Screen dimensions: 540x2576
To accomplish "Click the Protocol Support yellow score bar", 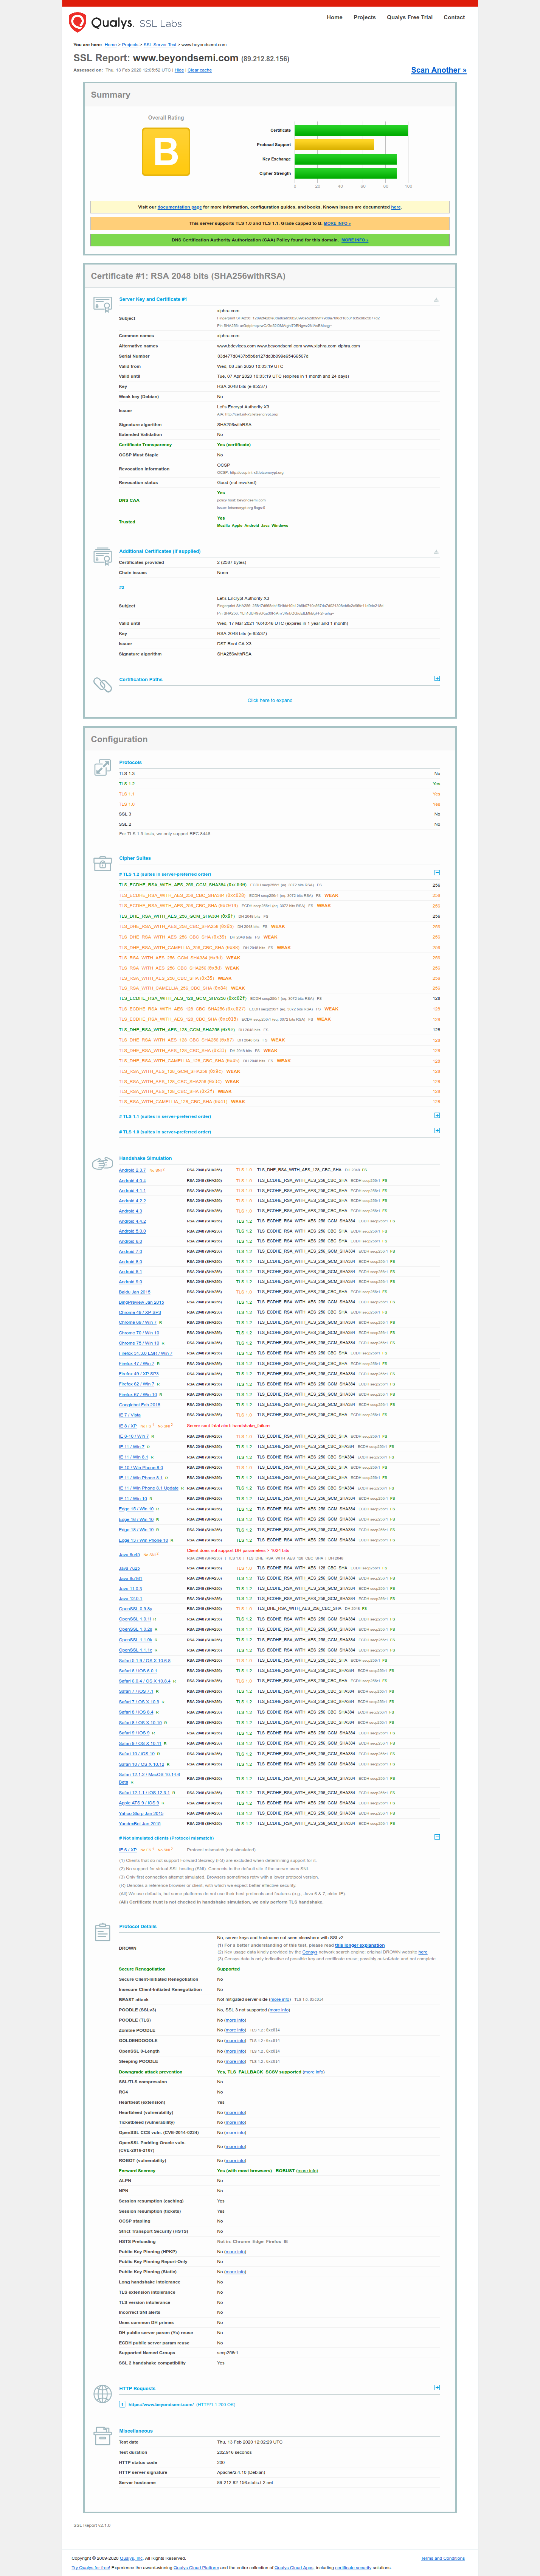I will (x=334, y=145).
